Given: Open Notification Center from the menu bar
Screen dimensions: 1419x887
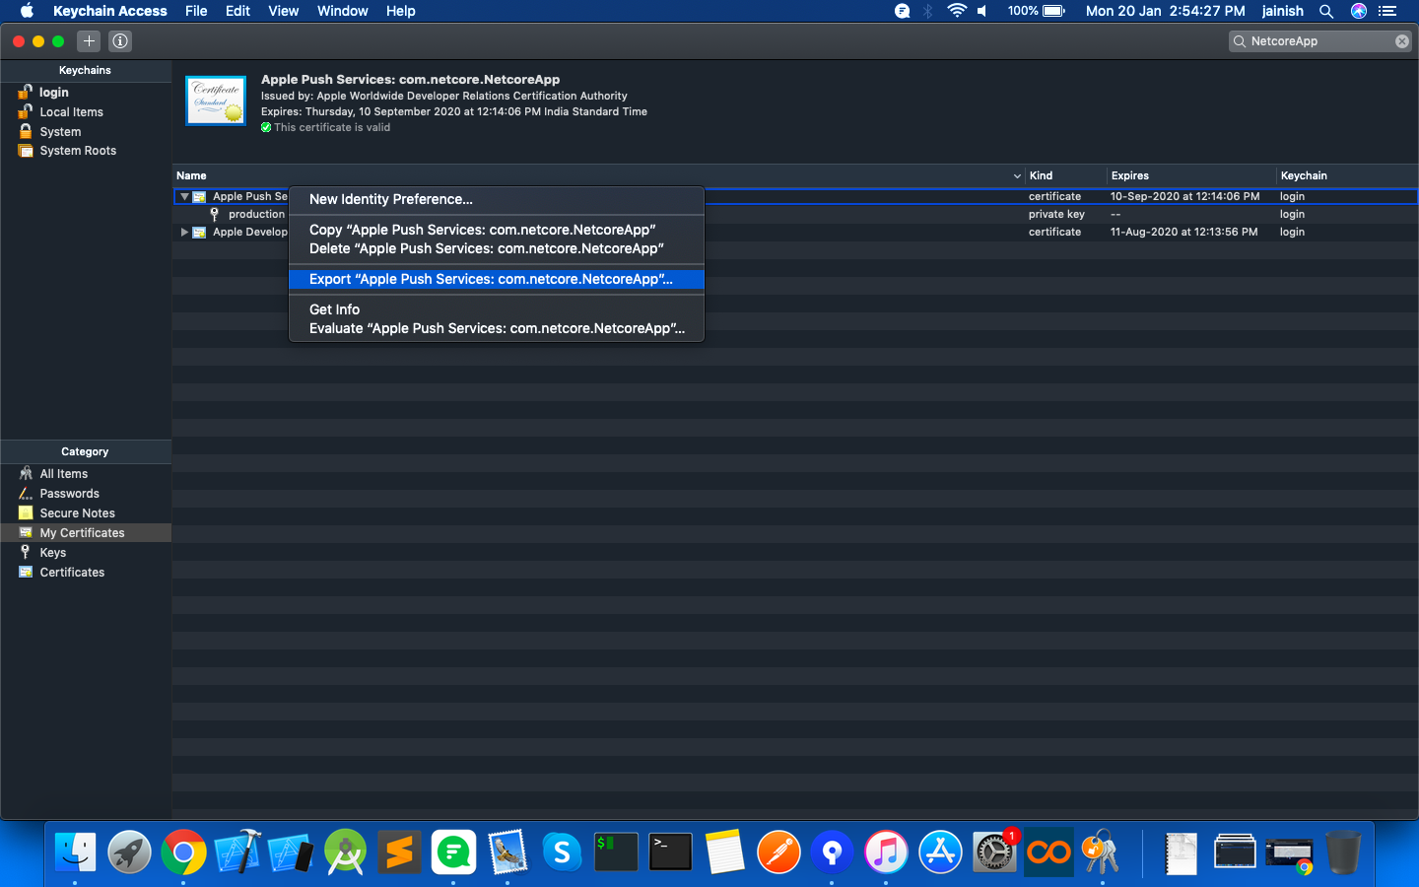Looking at the screenshot, I should pyautogui.click(x=1388, y=11).
